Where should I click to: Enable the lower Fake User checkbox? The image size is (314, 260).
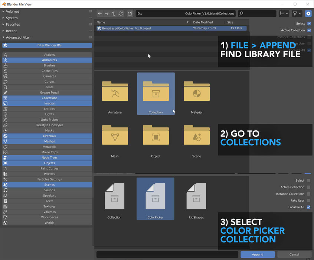click(x=308, y=201)
